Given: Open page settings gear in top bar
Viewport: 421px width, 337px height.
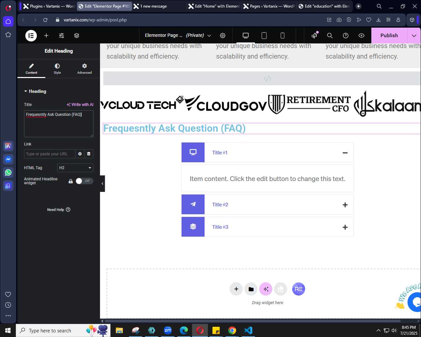Looking at the screenshot, I should pyautogui.click(x=223, y=36).
